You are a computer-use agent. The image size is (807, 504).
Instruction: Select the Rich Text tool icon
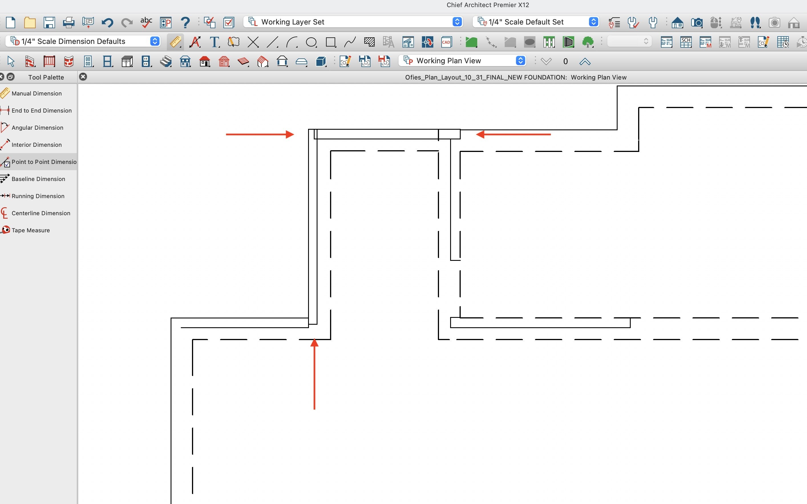215,42
